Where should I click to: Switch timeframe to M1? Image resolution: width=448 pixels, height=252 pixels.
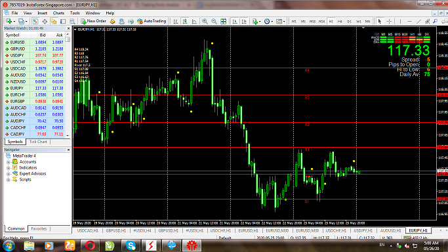click(295, 22)
